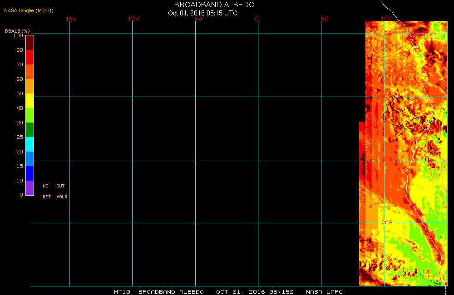This screenshot has height=295, width=454.
Task: Select the purple 0–10% colorbar swatch
Action: (30, 187)
